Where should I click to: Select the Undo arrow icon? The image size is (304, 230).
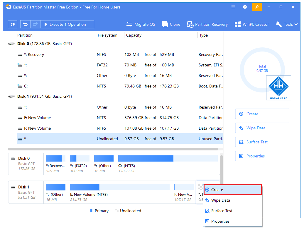pyautogui.click(x=25, y=24)
